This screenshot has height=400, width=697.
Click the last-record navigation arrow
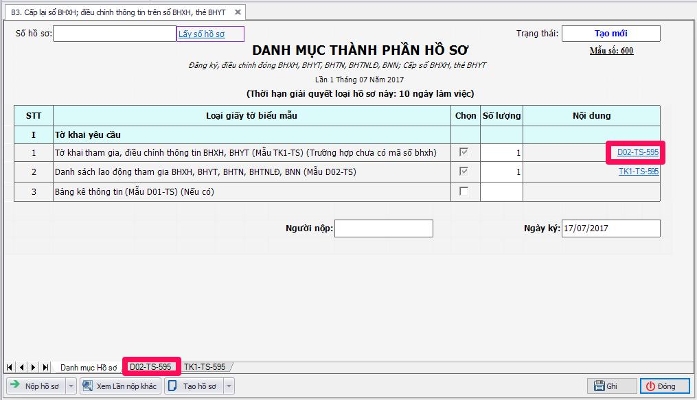(x=44, y=367)
